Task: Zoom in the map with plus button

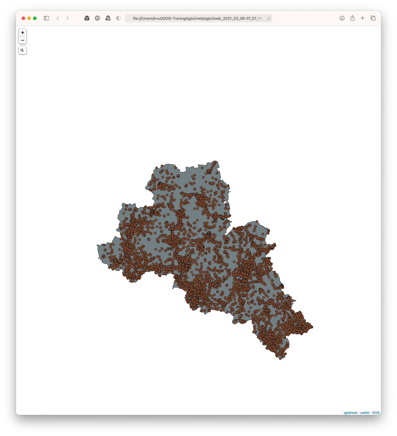Action: (x=23, y=33)
